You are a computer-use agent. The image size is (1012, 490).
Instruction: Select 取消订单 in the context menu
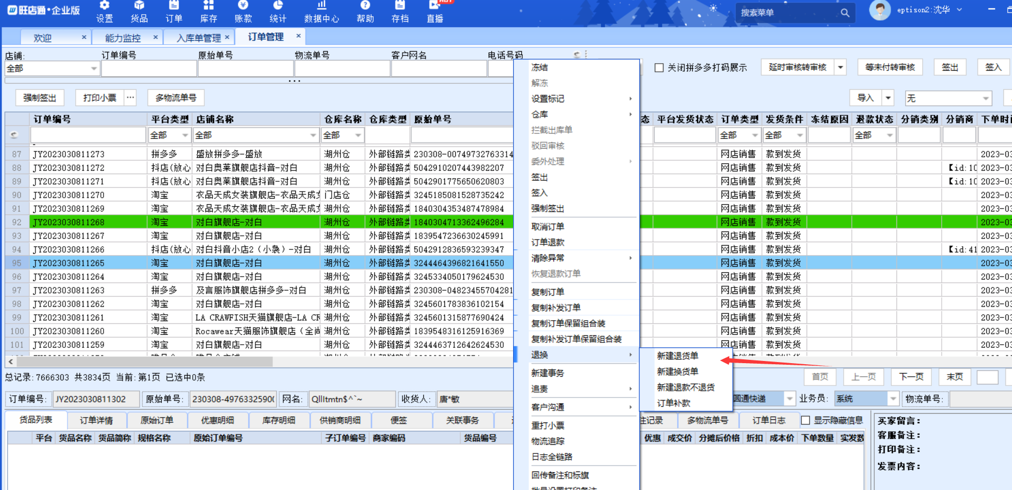(x=547, y=226)
